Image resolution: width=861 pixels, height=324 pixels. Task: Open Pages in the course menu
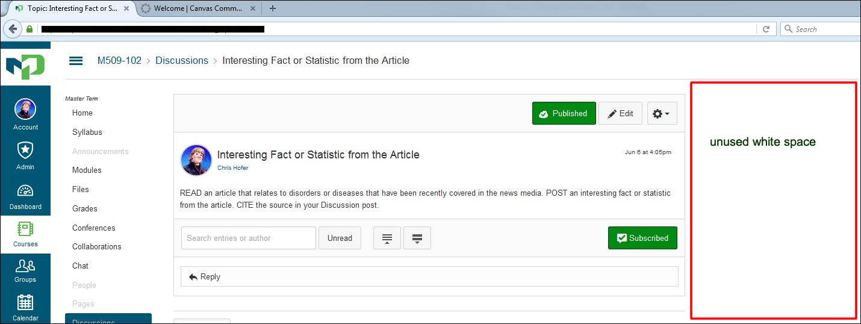(83, 304)
